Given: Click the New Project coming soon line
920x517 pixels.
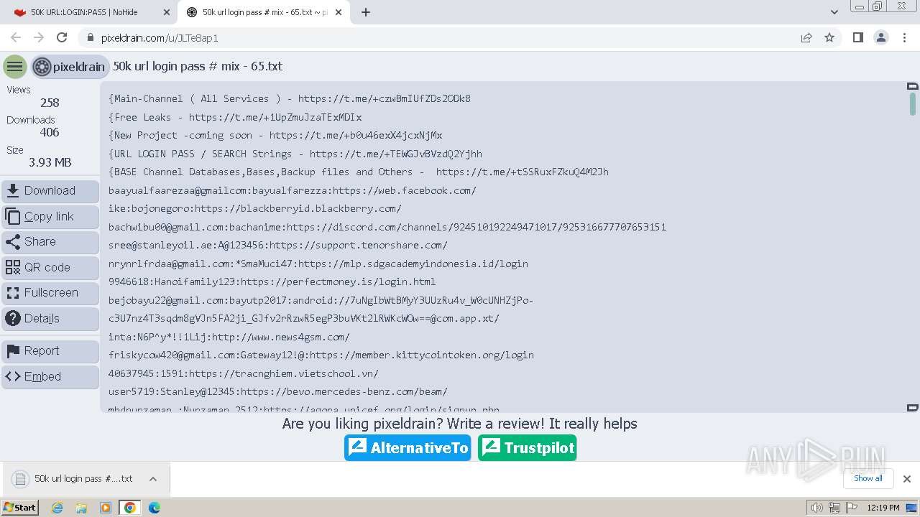Looking at the screenshot, I should coord(275,136).
